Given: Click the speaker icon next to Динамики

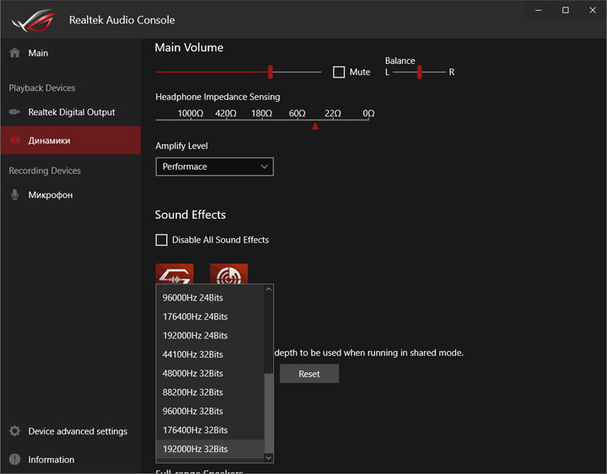Looking at the screenshot, I should pyautogui.click(x=14, y=141).
